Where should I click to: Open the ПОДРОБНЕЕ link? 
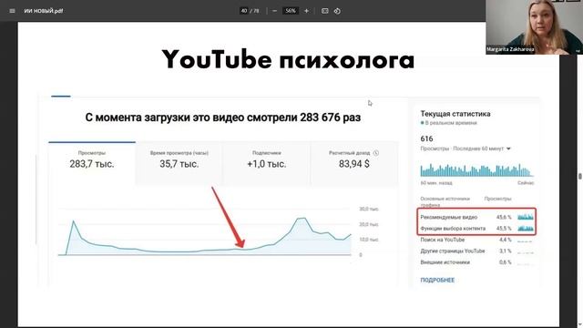coord(437,280)
